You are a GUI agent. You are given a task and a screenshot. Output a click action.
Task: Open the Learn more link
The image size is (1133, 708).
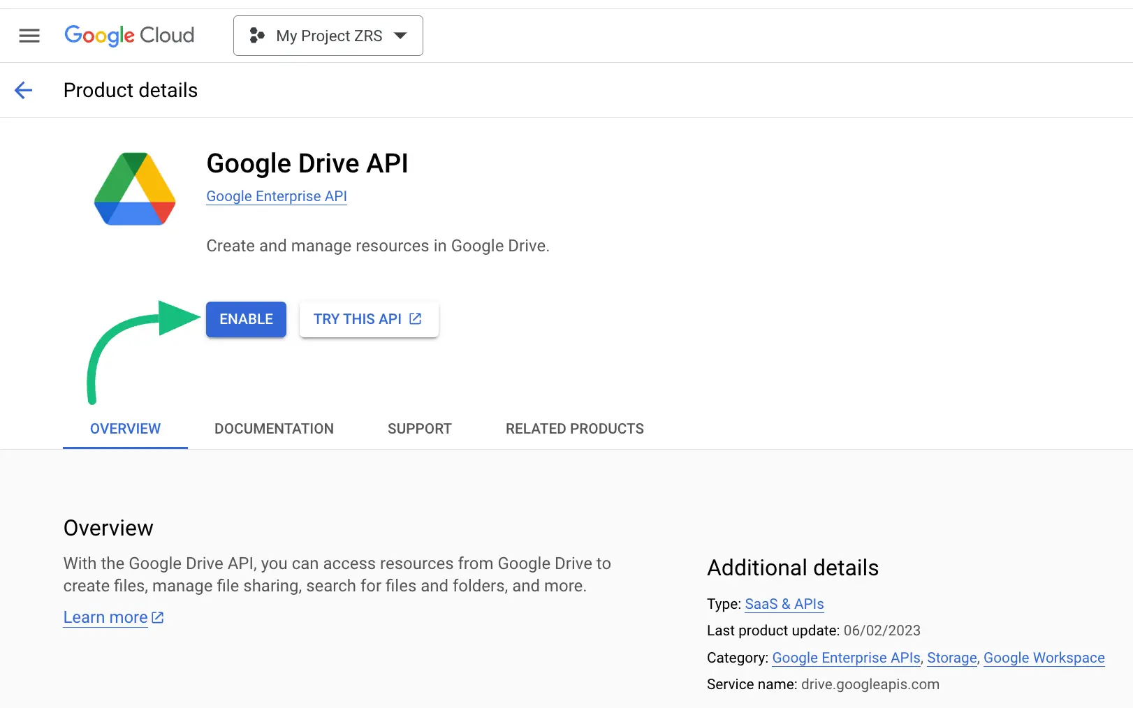pos(105,617)
